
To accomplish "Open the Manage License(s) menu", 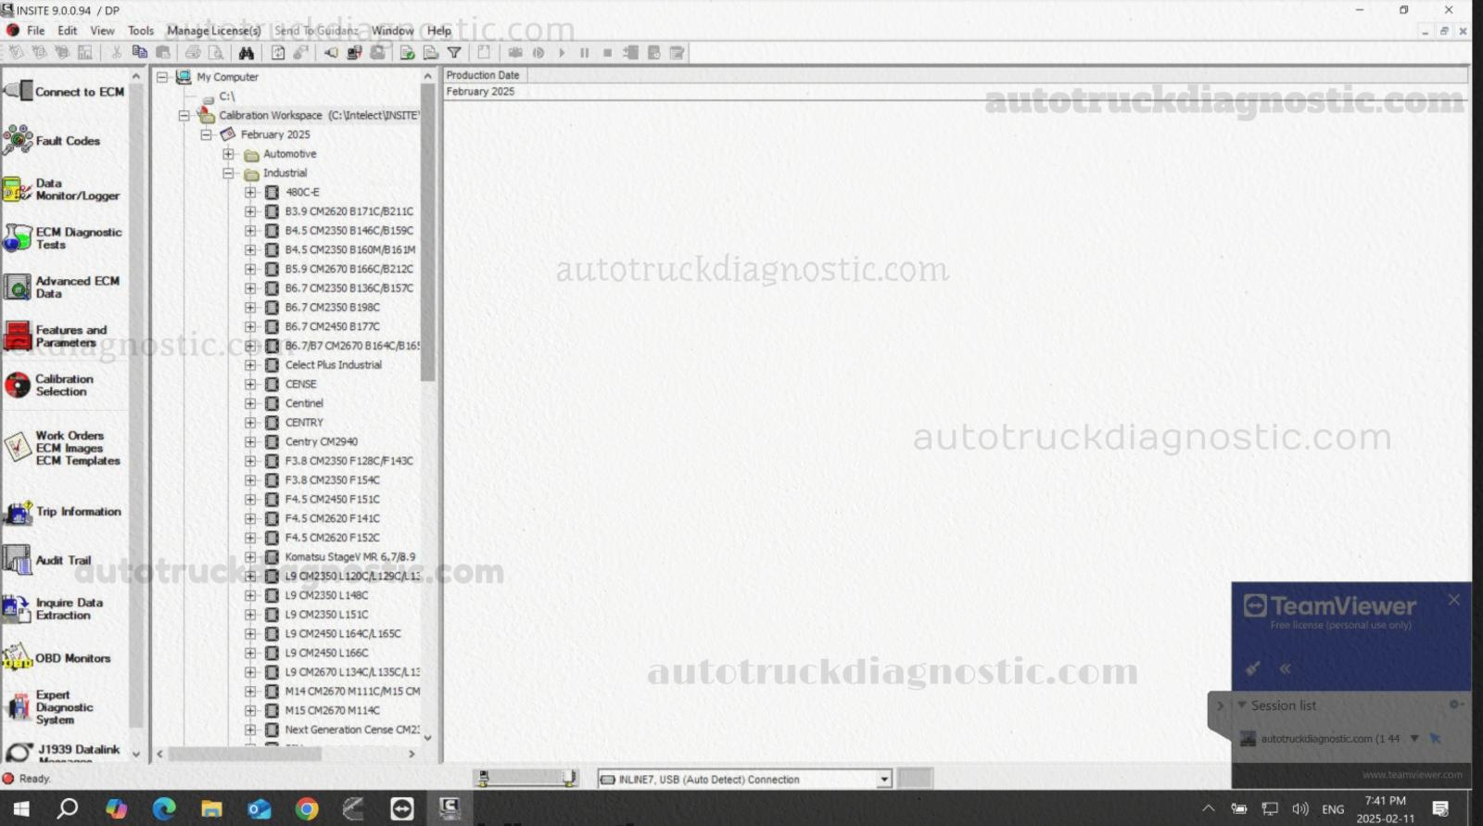I will [213, 31].
